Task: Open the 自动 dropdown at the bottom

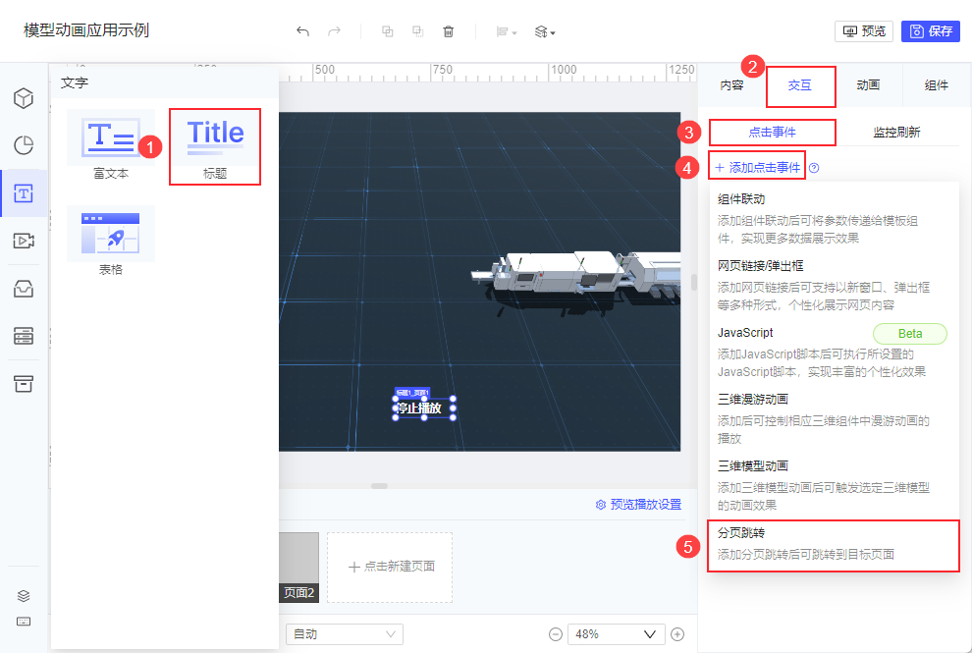Action: (x=344, y=633)
